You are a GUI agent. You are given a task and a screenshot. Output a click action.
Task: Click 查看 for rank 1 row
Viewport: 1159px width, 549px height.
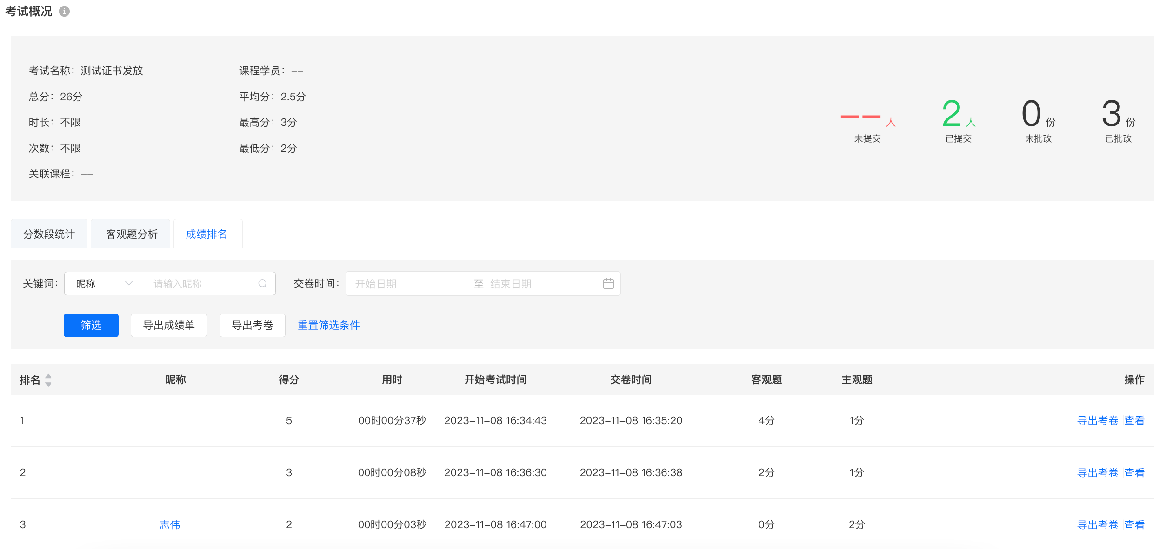1134,420
